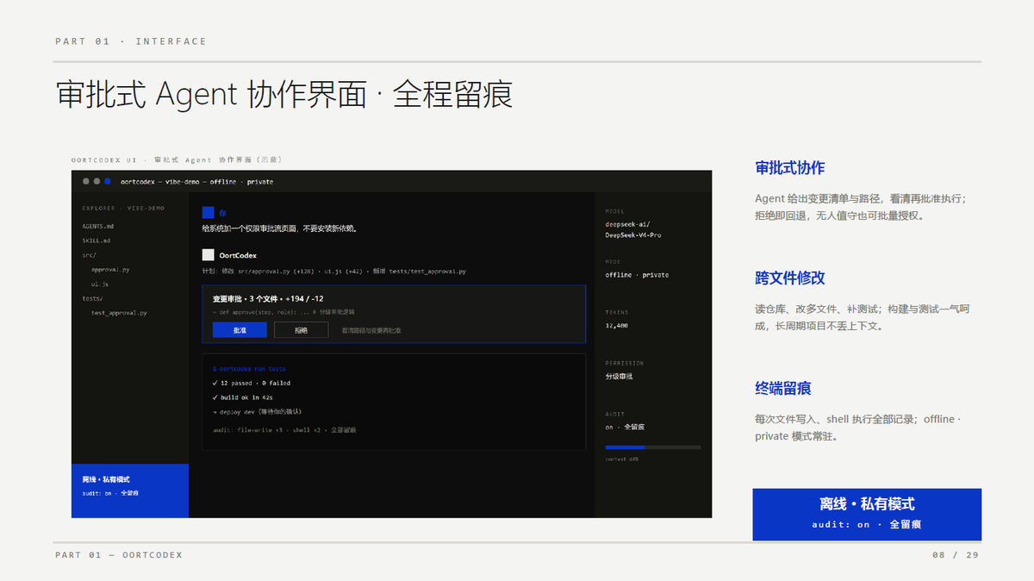The width and height of the screenshot is (1034, 581).
Task: Collapse the src/ folder
Action: pyautogui.click(x=90, y=255)
